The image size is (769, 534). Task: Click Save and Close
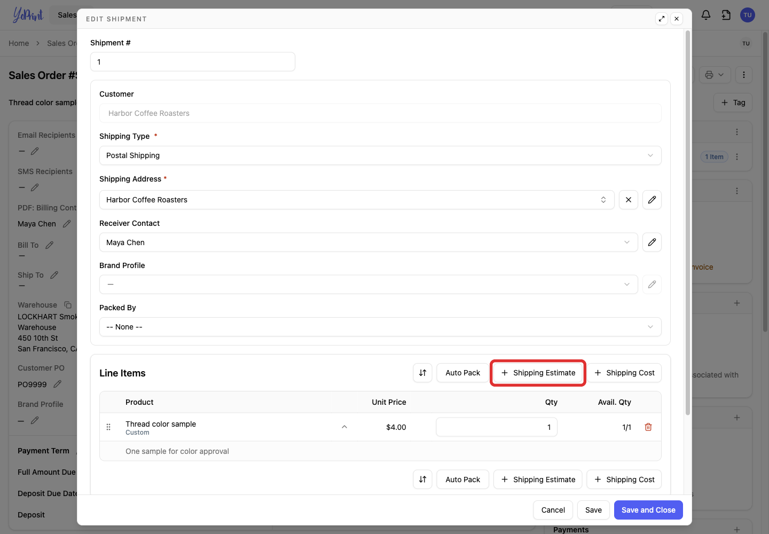648,510
